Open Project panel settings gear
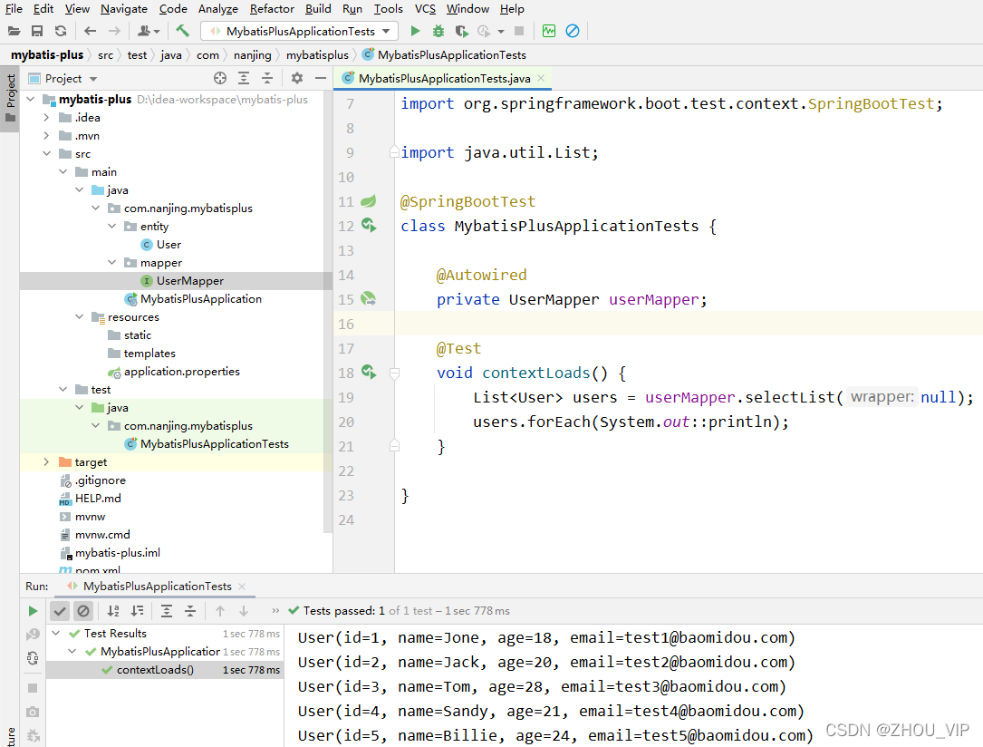Image resolution: width=983 pixels, height=747 pixels. pos(297,78)
